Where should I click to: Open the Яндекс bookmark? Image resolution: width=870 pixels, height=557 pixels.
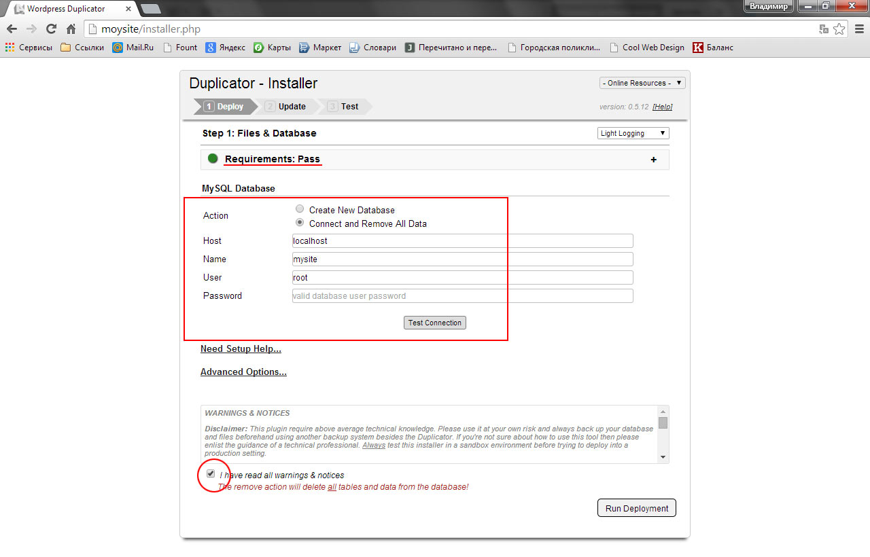[x=226, y=48]
